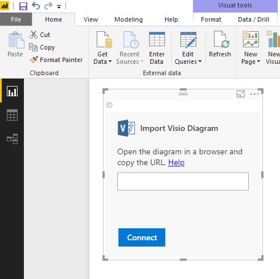The width and height of the screenshot is (280, 279).
Task: Open the Data / Drill tab
Action: pyautogui.click(x=253, y=19)
